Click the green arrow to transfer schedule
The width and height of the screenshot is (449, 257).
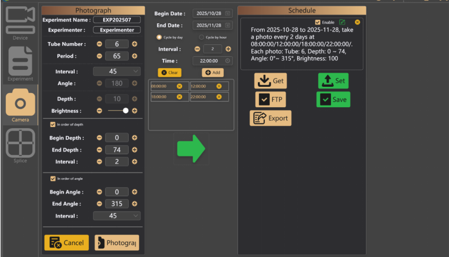(x=190, y=149)
